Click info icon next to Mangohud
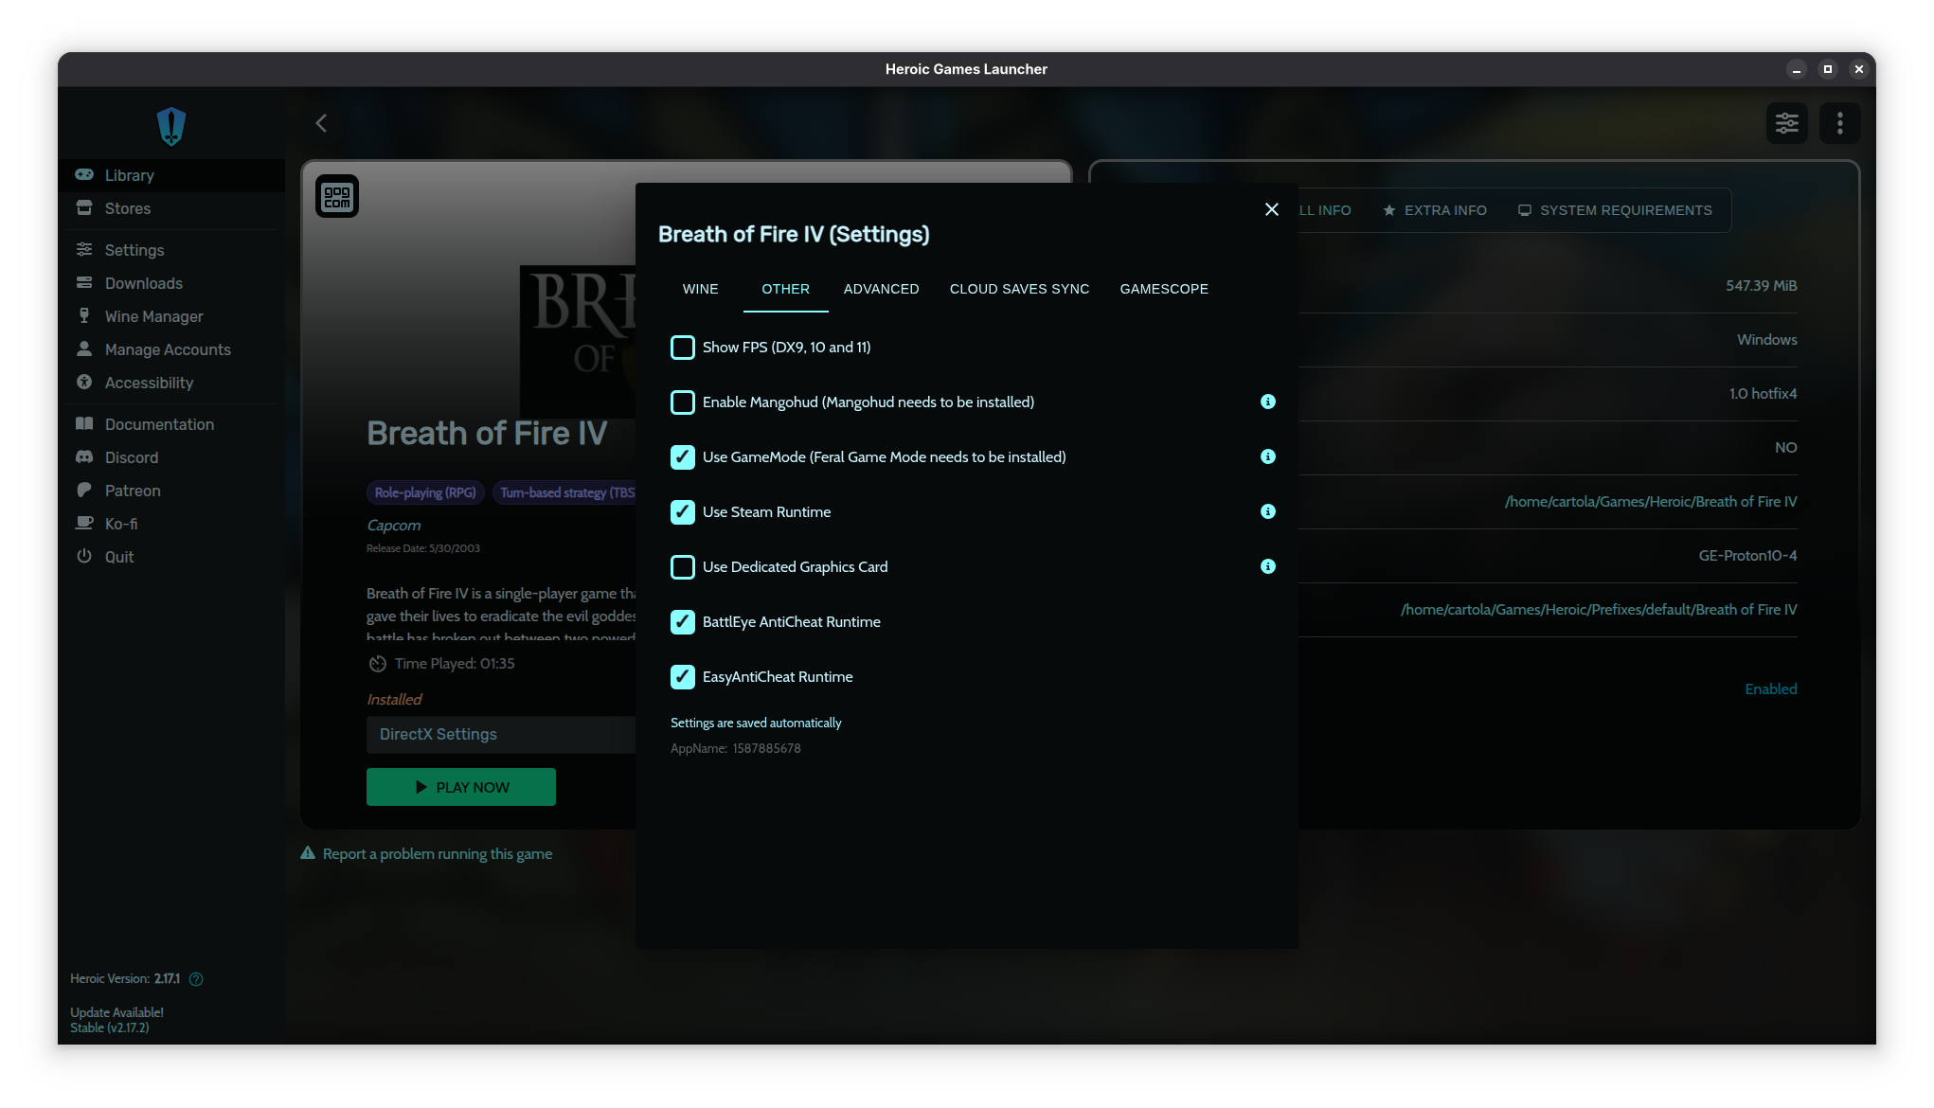1934x1108 pixels. coord(1268,402)
